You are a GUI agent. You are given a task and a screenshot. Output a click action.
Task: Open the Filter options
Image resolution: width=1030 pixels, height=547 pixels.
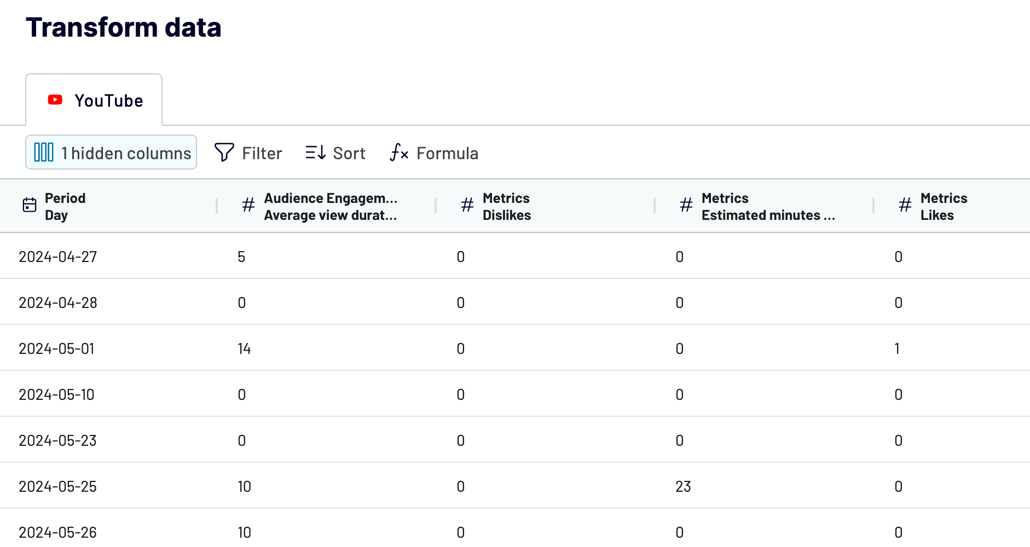click(248, 153)
